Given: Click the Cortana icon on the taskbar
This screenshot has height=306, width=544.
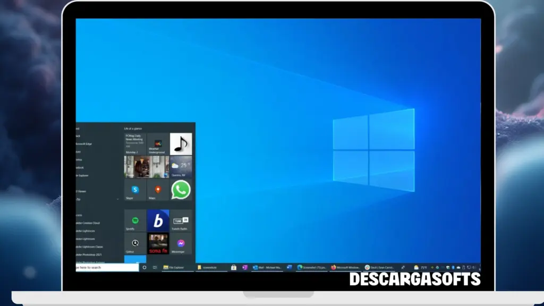Looking at the screenshot, I should [144, 267].
